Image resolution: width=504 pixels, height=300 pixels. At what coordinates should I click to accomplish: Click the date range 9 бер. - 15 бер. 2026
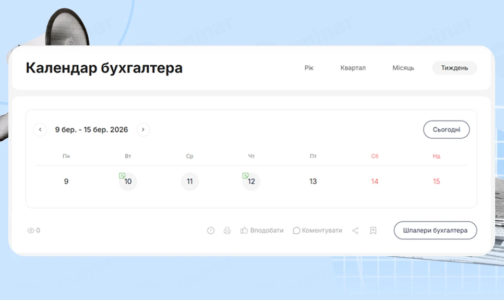pyautogui.click(x=92, y=129)
